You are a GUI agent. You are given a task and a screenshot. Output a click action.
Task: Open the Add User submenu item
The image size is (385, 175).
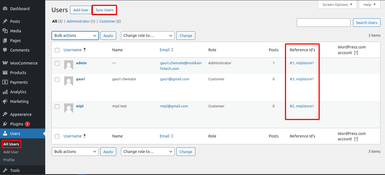click(11, 152)
